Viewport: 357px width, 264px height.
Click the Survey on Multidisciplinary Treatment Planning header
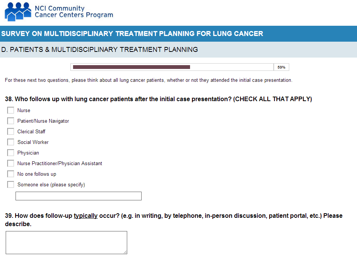pos(132,34)
